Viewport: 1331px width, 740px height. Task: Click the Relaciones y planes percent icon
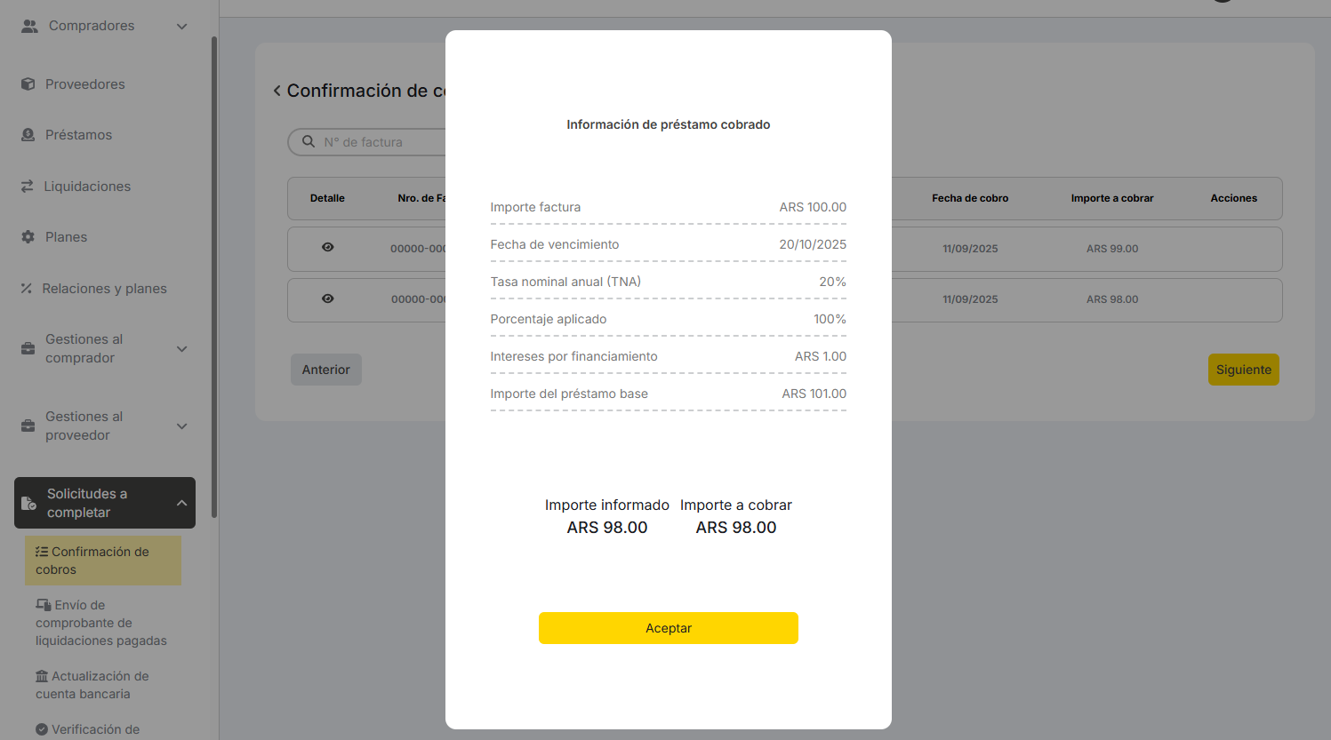click(27, 289)
